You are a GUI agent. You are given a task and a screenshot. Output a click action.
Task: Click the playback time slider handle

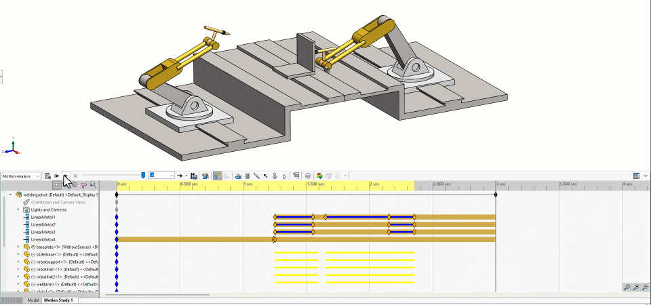pyautogui.click(x=142, y=176)
